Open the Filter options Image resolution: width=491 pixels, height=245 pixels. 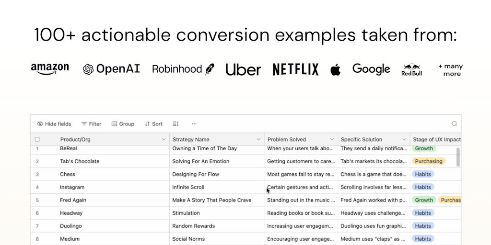(91, 124)
